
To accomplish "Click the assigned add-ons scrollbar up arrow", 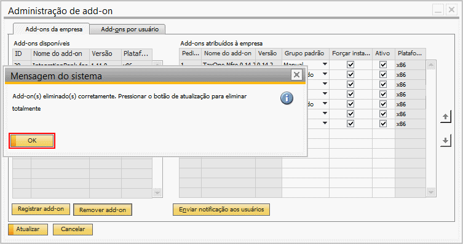I will [x=431, y=65].
